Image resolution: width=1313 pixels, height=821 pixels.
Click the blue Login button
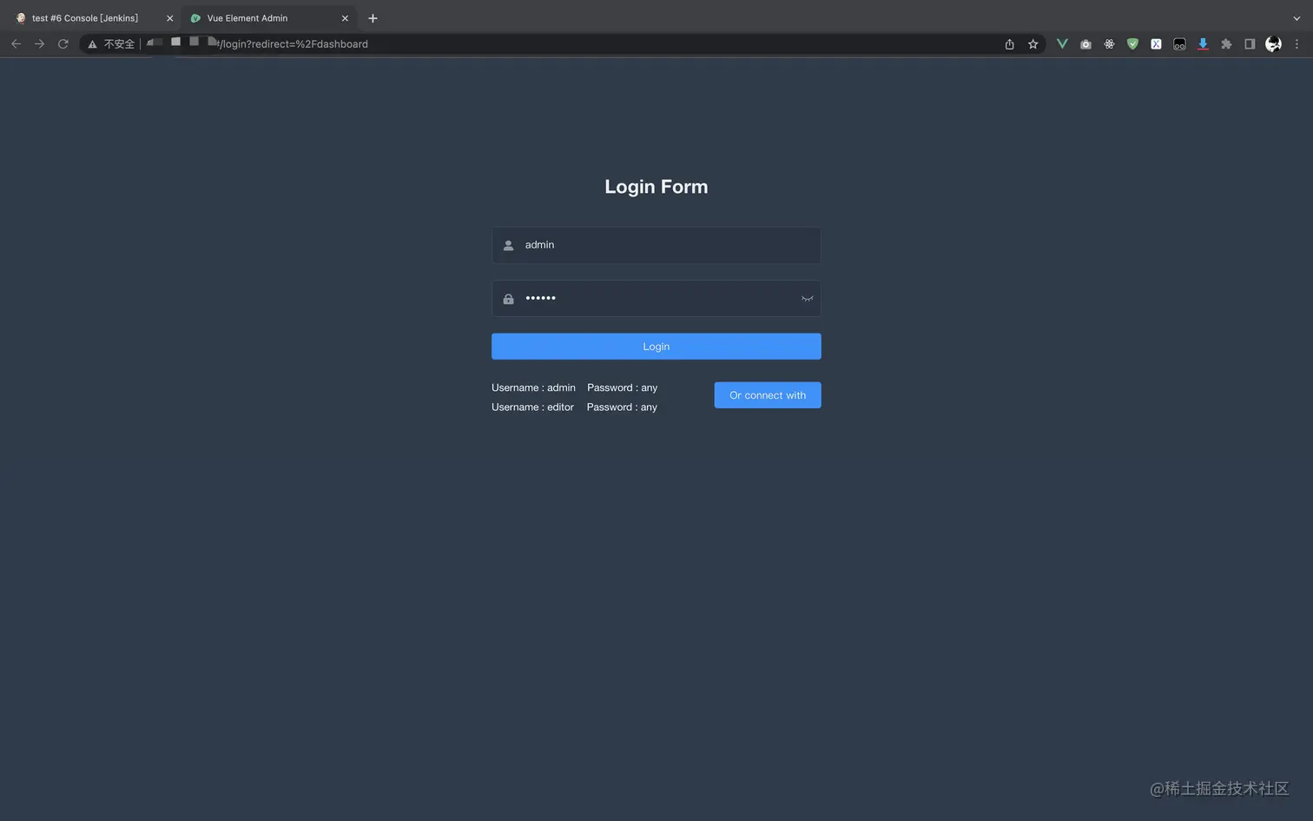pos(656,347)
